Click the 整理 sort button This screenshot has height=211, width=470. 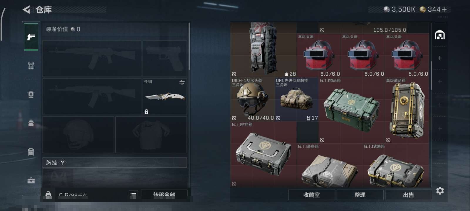tap(360, 195)
